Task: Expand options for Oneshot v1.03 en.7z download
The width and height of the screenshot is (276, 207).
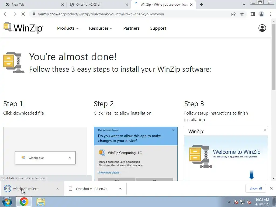Action: (x=120, y=189)
